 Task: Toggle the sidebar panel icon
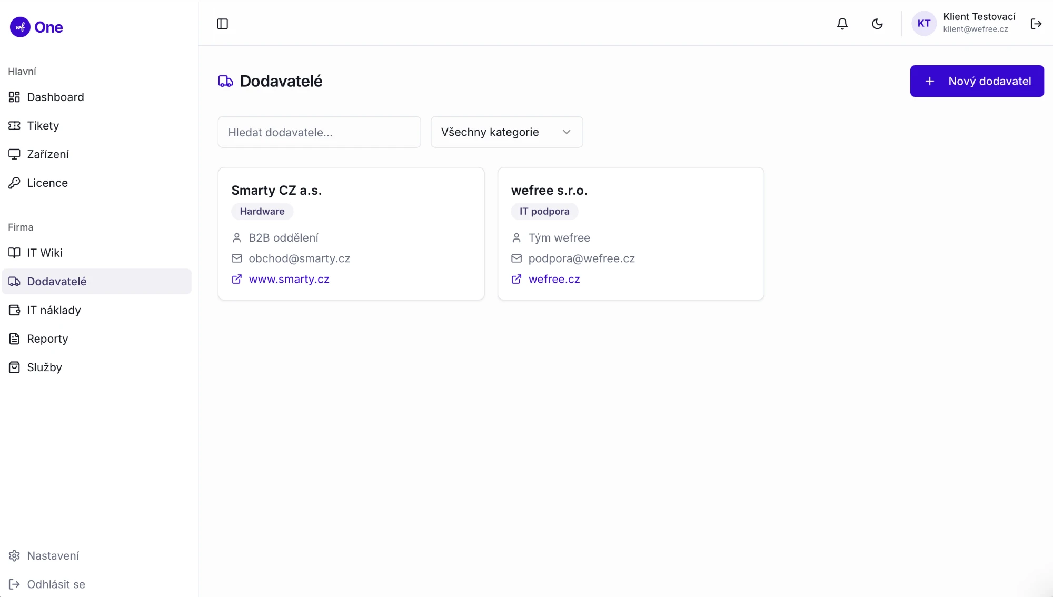222,24
